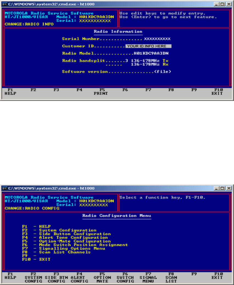
Task: Click CHANGE:RADIO INFO status text
Action: [x=29, y=24]
